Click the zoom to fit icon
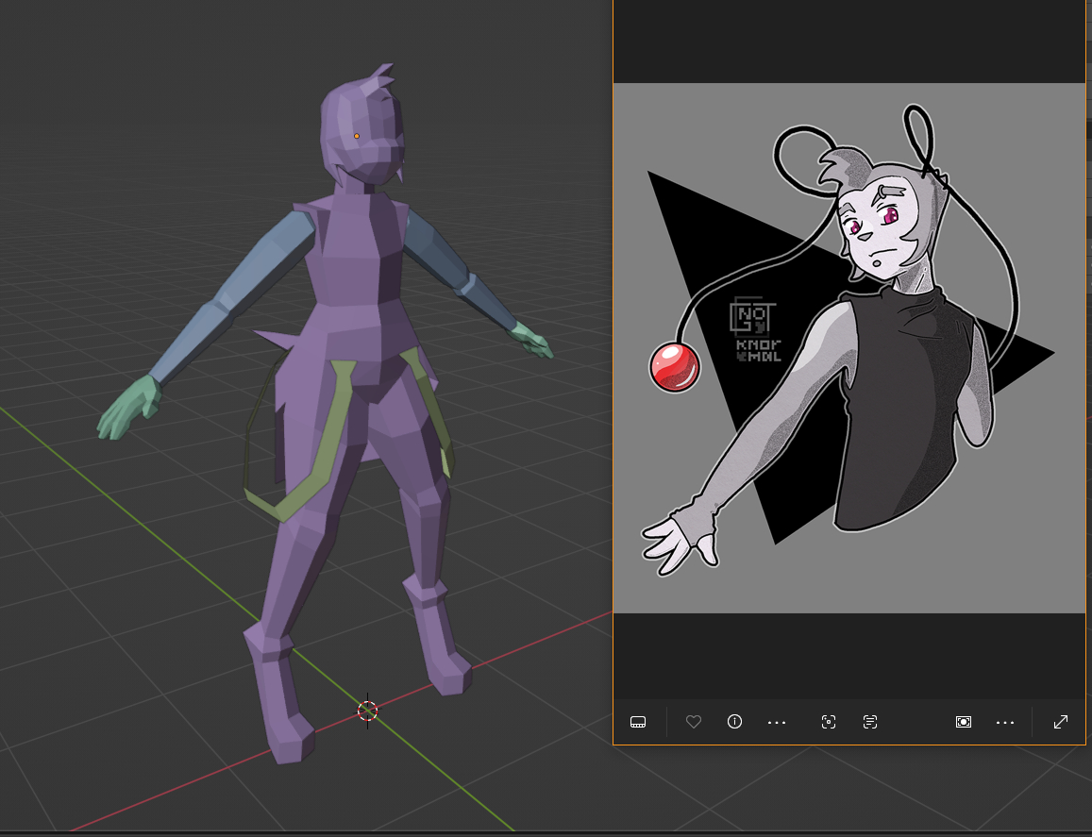1092x837 pixels. click(963, 722)
